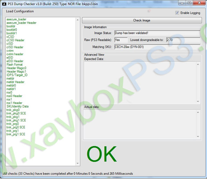The height and width of the screenshot is (179, 207).
Task: Select the ros1 entry
Action: pyautogui.click(x=9, y=100)
